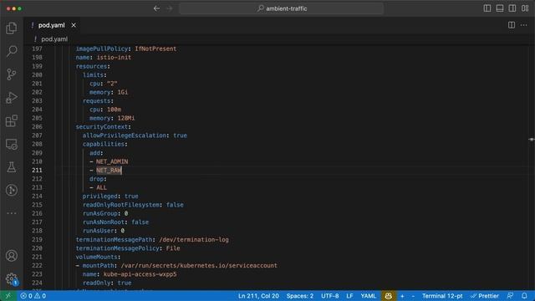The width and height of the screenshot is (535, 301).
Task: Change encoding via UTF-8
Action: coord(330,296)
